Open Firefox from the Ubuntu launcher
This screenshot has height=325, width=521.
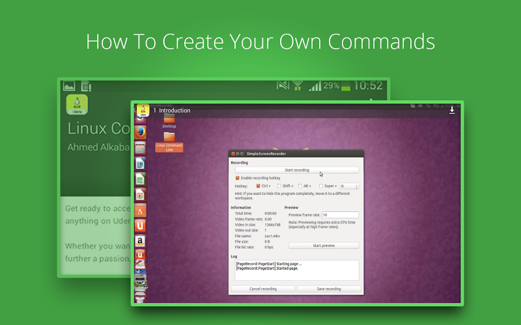(x=140, y=133)
